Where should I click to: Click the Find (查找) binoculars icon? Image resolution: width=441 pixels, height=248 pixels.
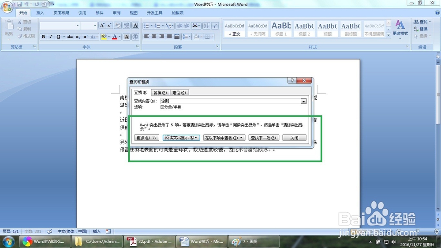(422, 22)
